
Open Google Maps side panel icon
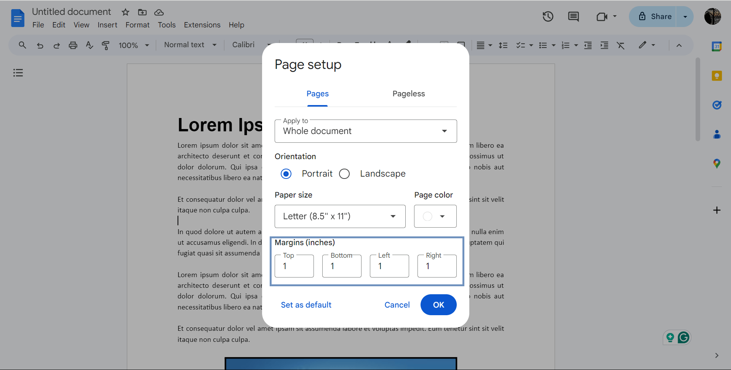pos(717,163)
